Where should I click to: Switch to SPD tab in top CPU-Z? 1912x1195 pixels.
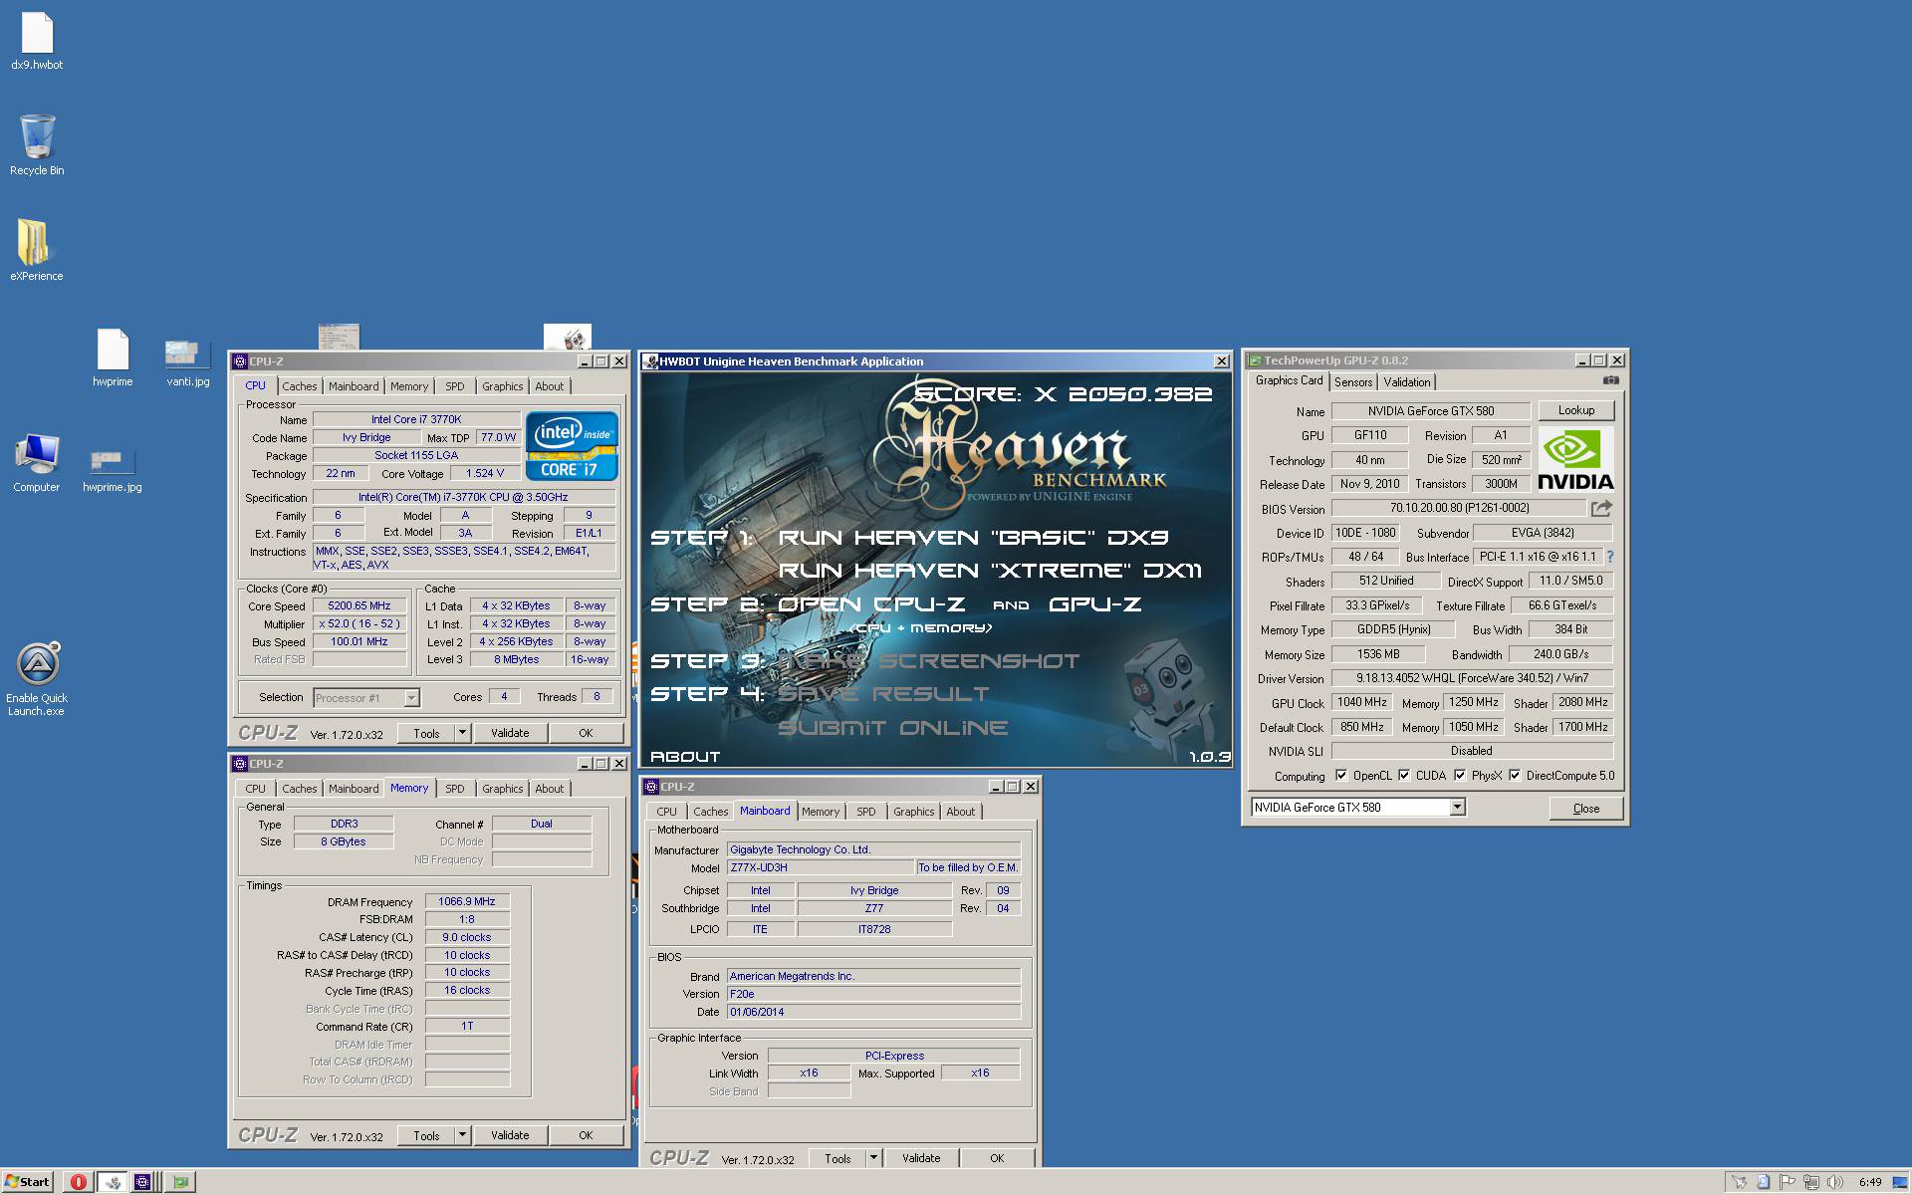click(455, 386)
